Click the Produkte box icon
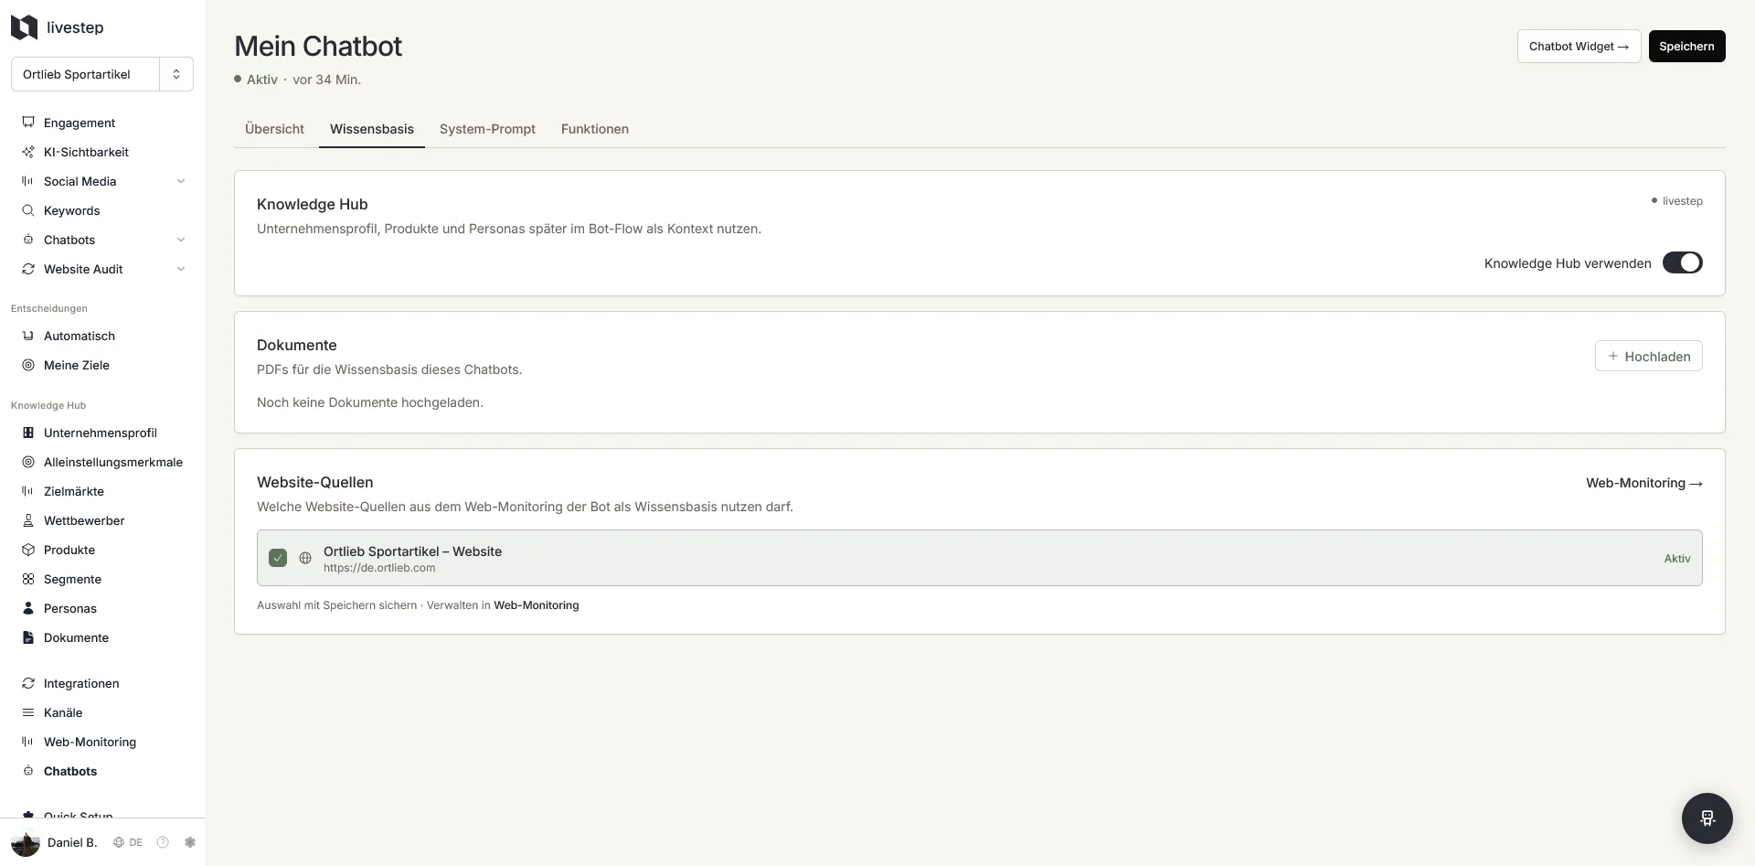 tap(28, 550)
